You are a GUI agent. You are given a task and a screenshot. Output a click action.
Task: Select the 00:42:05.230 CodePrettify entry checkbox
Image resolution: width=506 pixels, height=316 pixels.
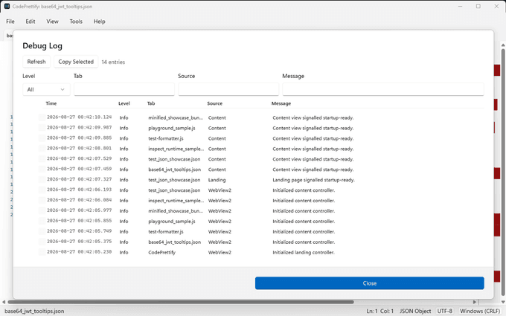coord(42,252)
